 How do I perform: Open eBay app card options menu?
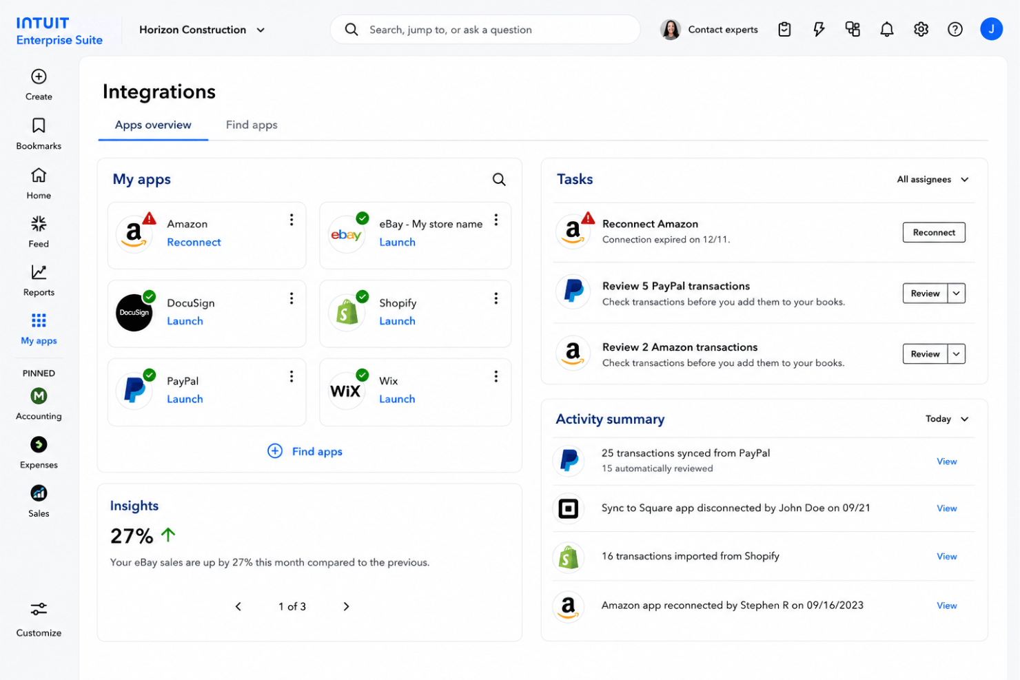(x=496, y=220)
